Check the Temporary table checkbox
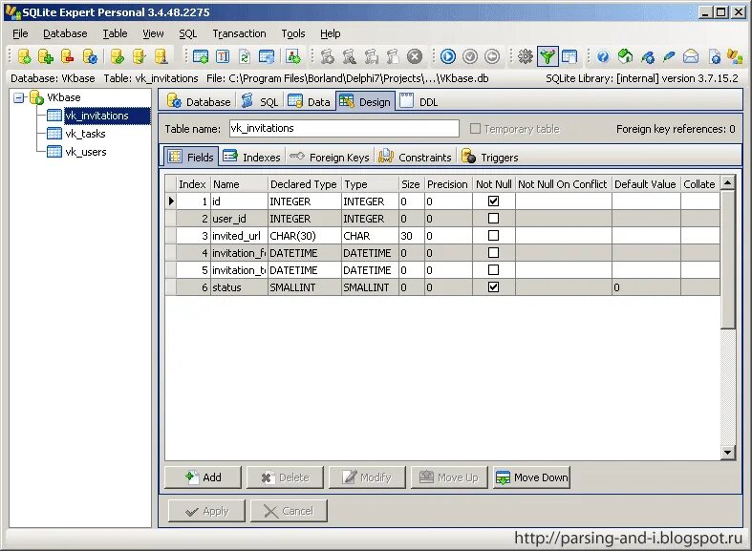This screenshot has height=551, width=752. point(475,128)
